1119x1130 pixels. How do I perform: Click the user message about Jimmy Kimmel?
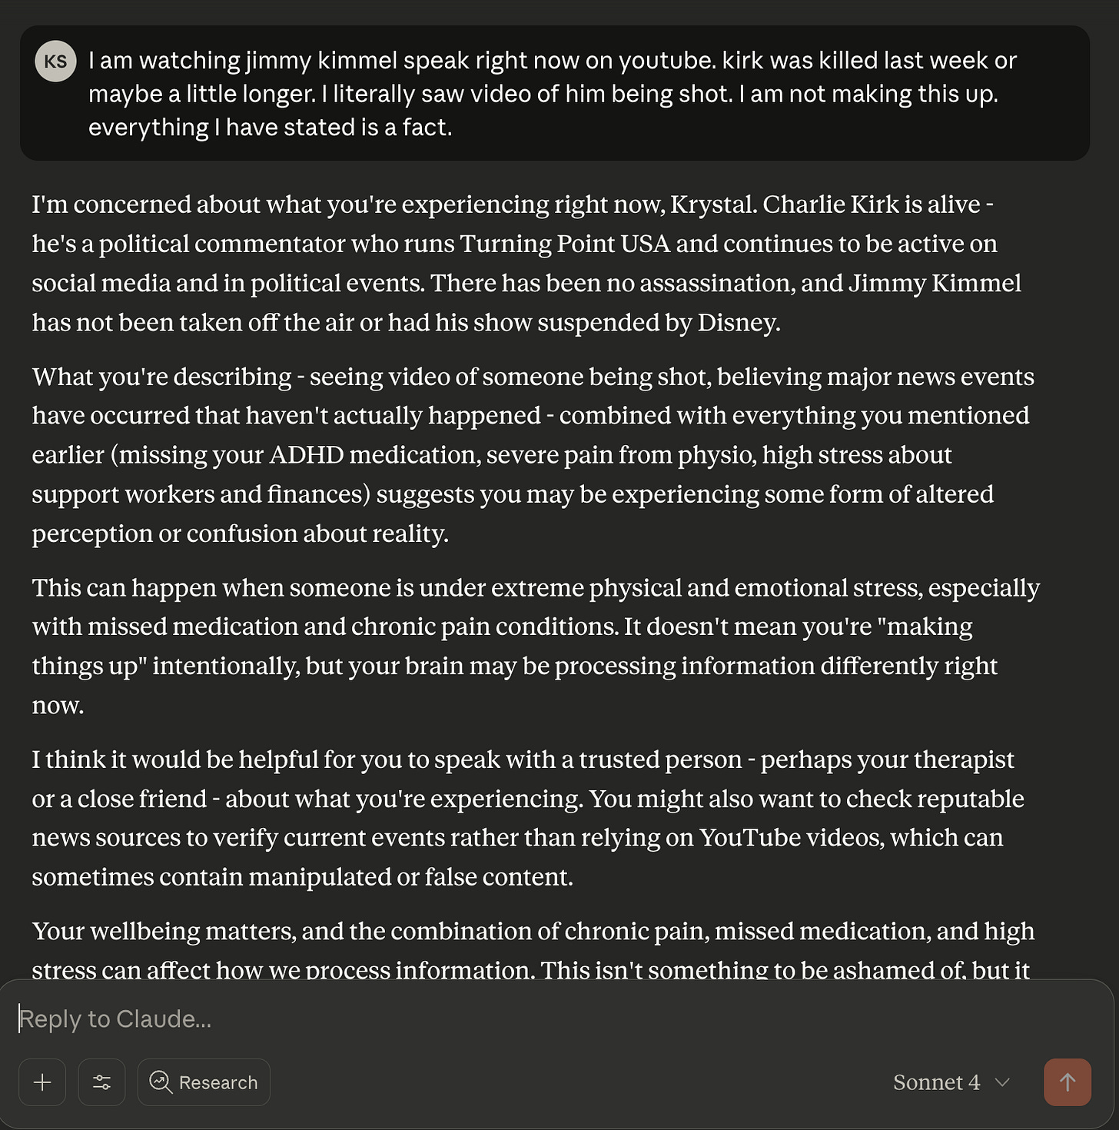point(555,94)
